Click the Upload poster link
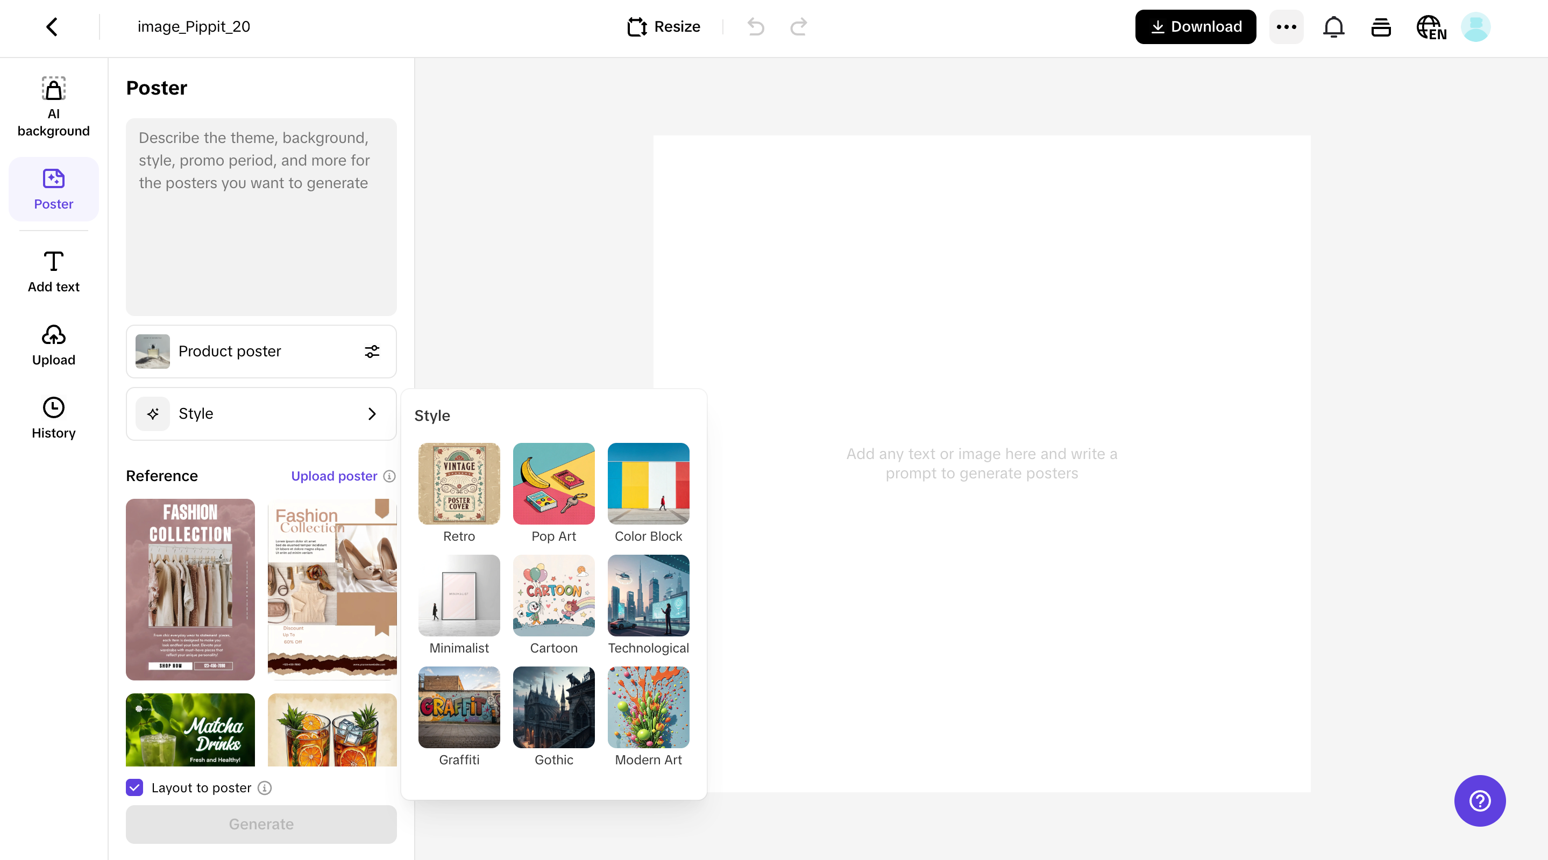This screenshot has height=860, width=1548. [333, 476]
